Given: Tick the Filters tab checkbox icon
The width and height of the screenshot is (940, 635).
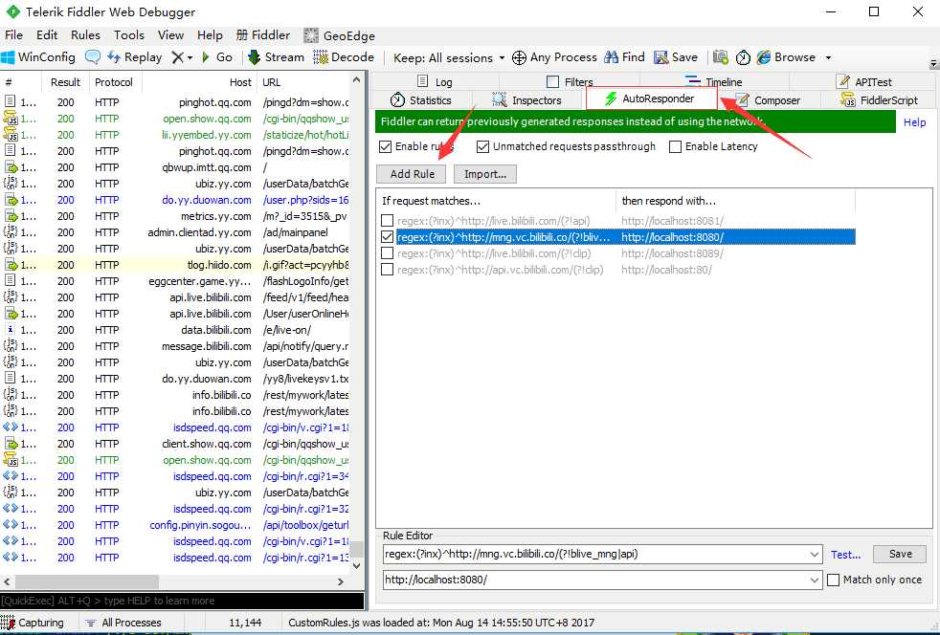Looking at the screenshot, I should [552, 81].
